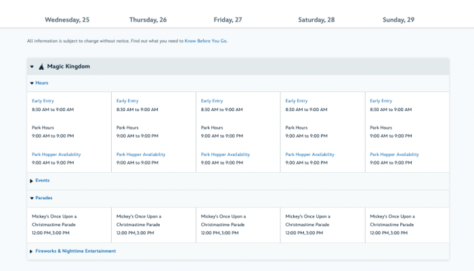Open the Know Before You Go link
The width and height of the screenshot is (474, 271).
(206, 41)
